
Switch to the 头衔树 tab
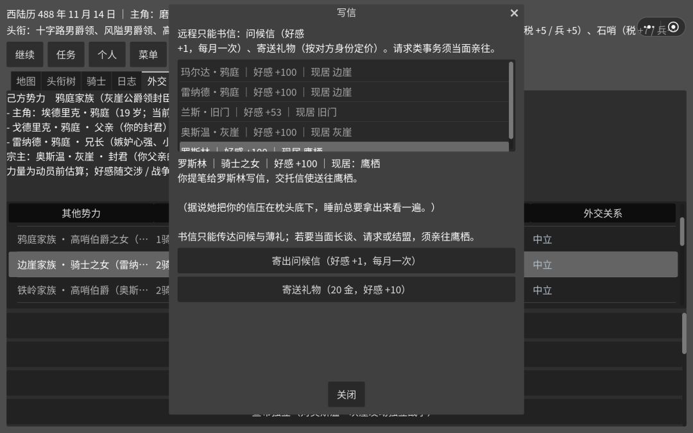click(61, 81)
